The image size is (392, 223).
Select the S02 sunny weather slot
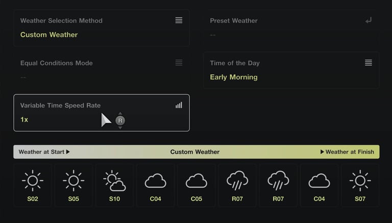coord(33,185)
